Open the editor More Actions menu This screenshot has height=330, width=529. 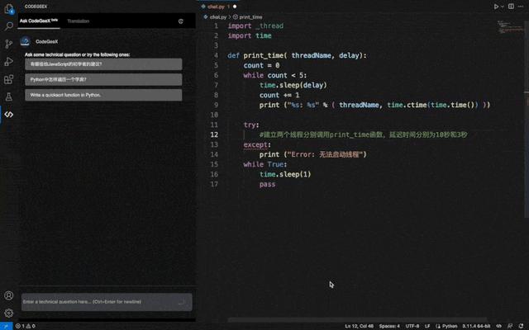click(521, 7)
